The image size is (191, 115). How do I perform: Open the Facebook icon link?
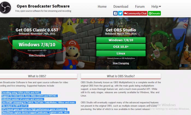pyautogui.click(x=115, y=13)
